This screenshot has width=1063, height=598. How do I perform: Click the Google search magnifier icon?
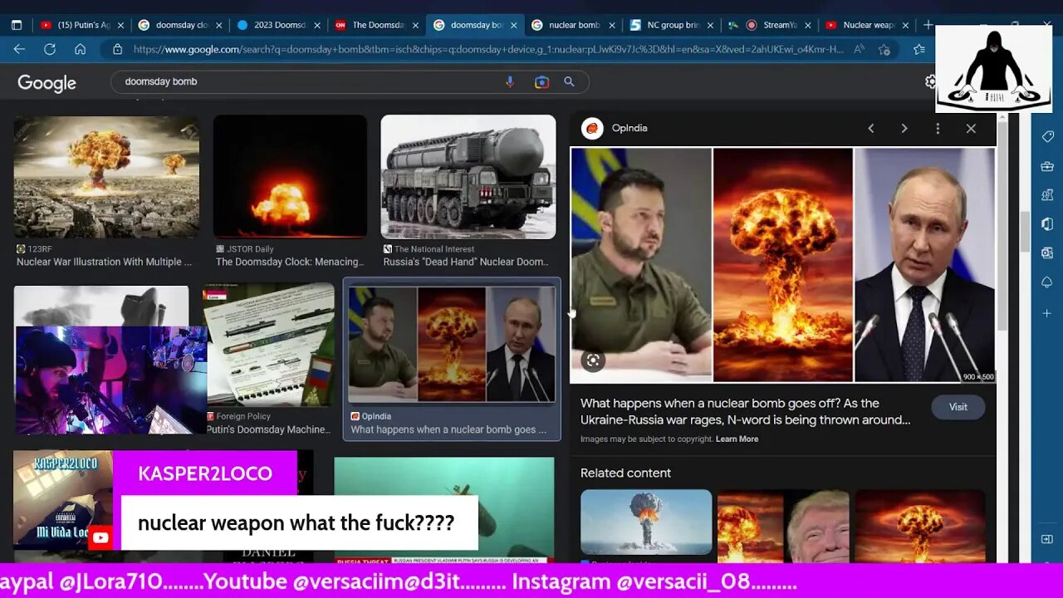[x=569, y=81]
